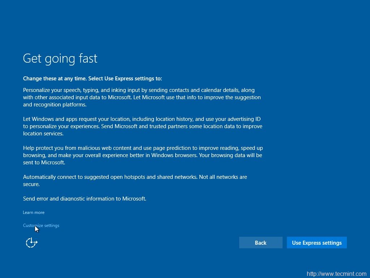Click the 'Get going fast' heading
Screen dimensions: 370x278
click(x=60, y=59)
